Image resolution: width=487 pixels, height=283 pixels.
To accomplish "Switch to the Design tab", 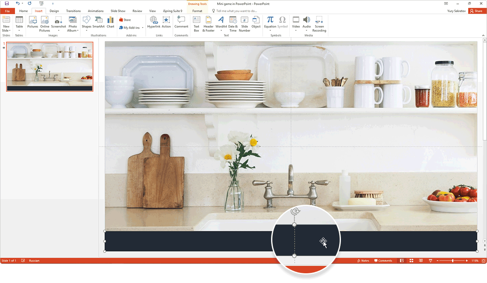I will [54, 11].
